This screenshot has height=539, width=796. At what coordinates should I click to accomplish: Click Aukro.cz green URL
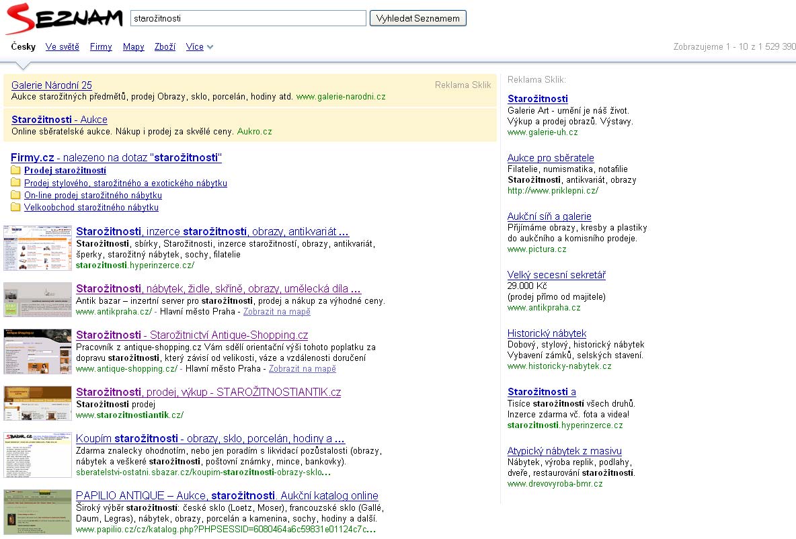(254, 132)
